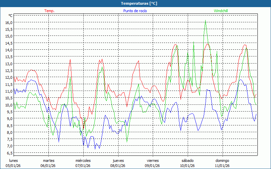Click the 16,0 value on the y-axis
Viewport: 271px width, 169px height.
9,22
